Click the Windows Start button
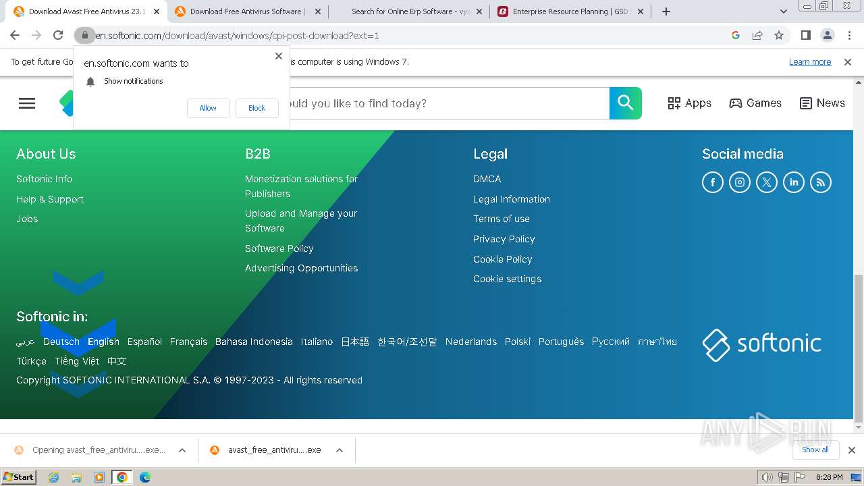Image resolution: width=864 pixels, height=486 pixels. (x=18, y=477)
